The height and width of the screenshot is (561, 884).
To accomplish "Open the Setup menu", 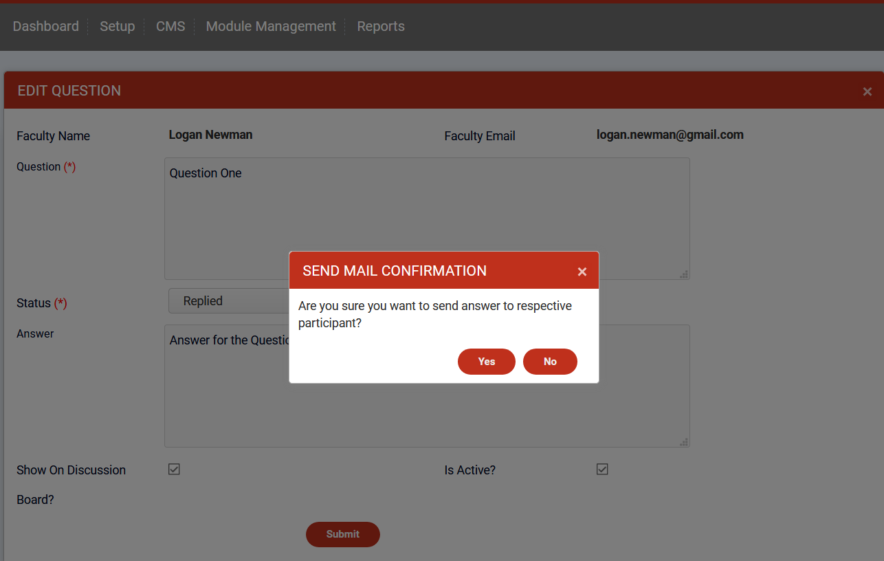I will [118, 26].
